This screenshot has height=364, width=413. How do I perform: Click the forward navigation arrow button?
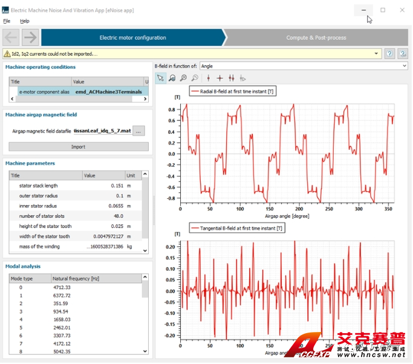[x=30, y=37]
